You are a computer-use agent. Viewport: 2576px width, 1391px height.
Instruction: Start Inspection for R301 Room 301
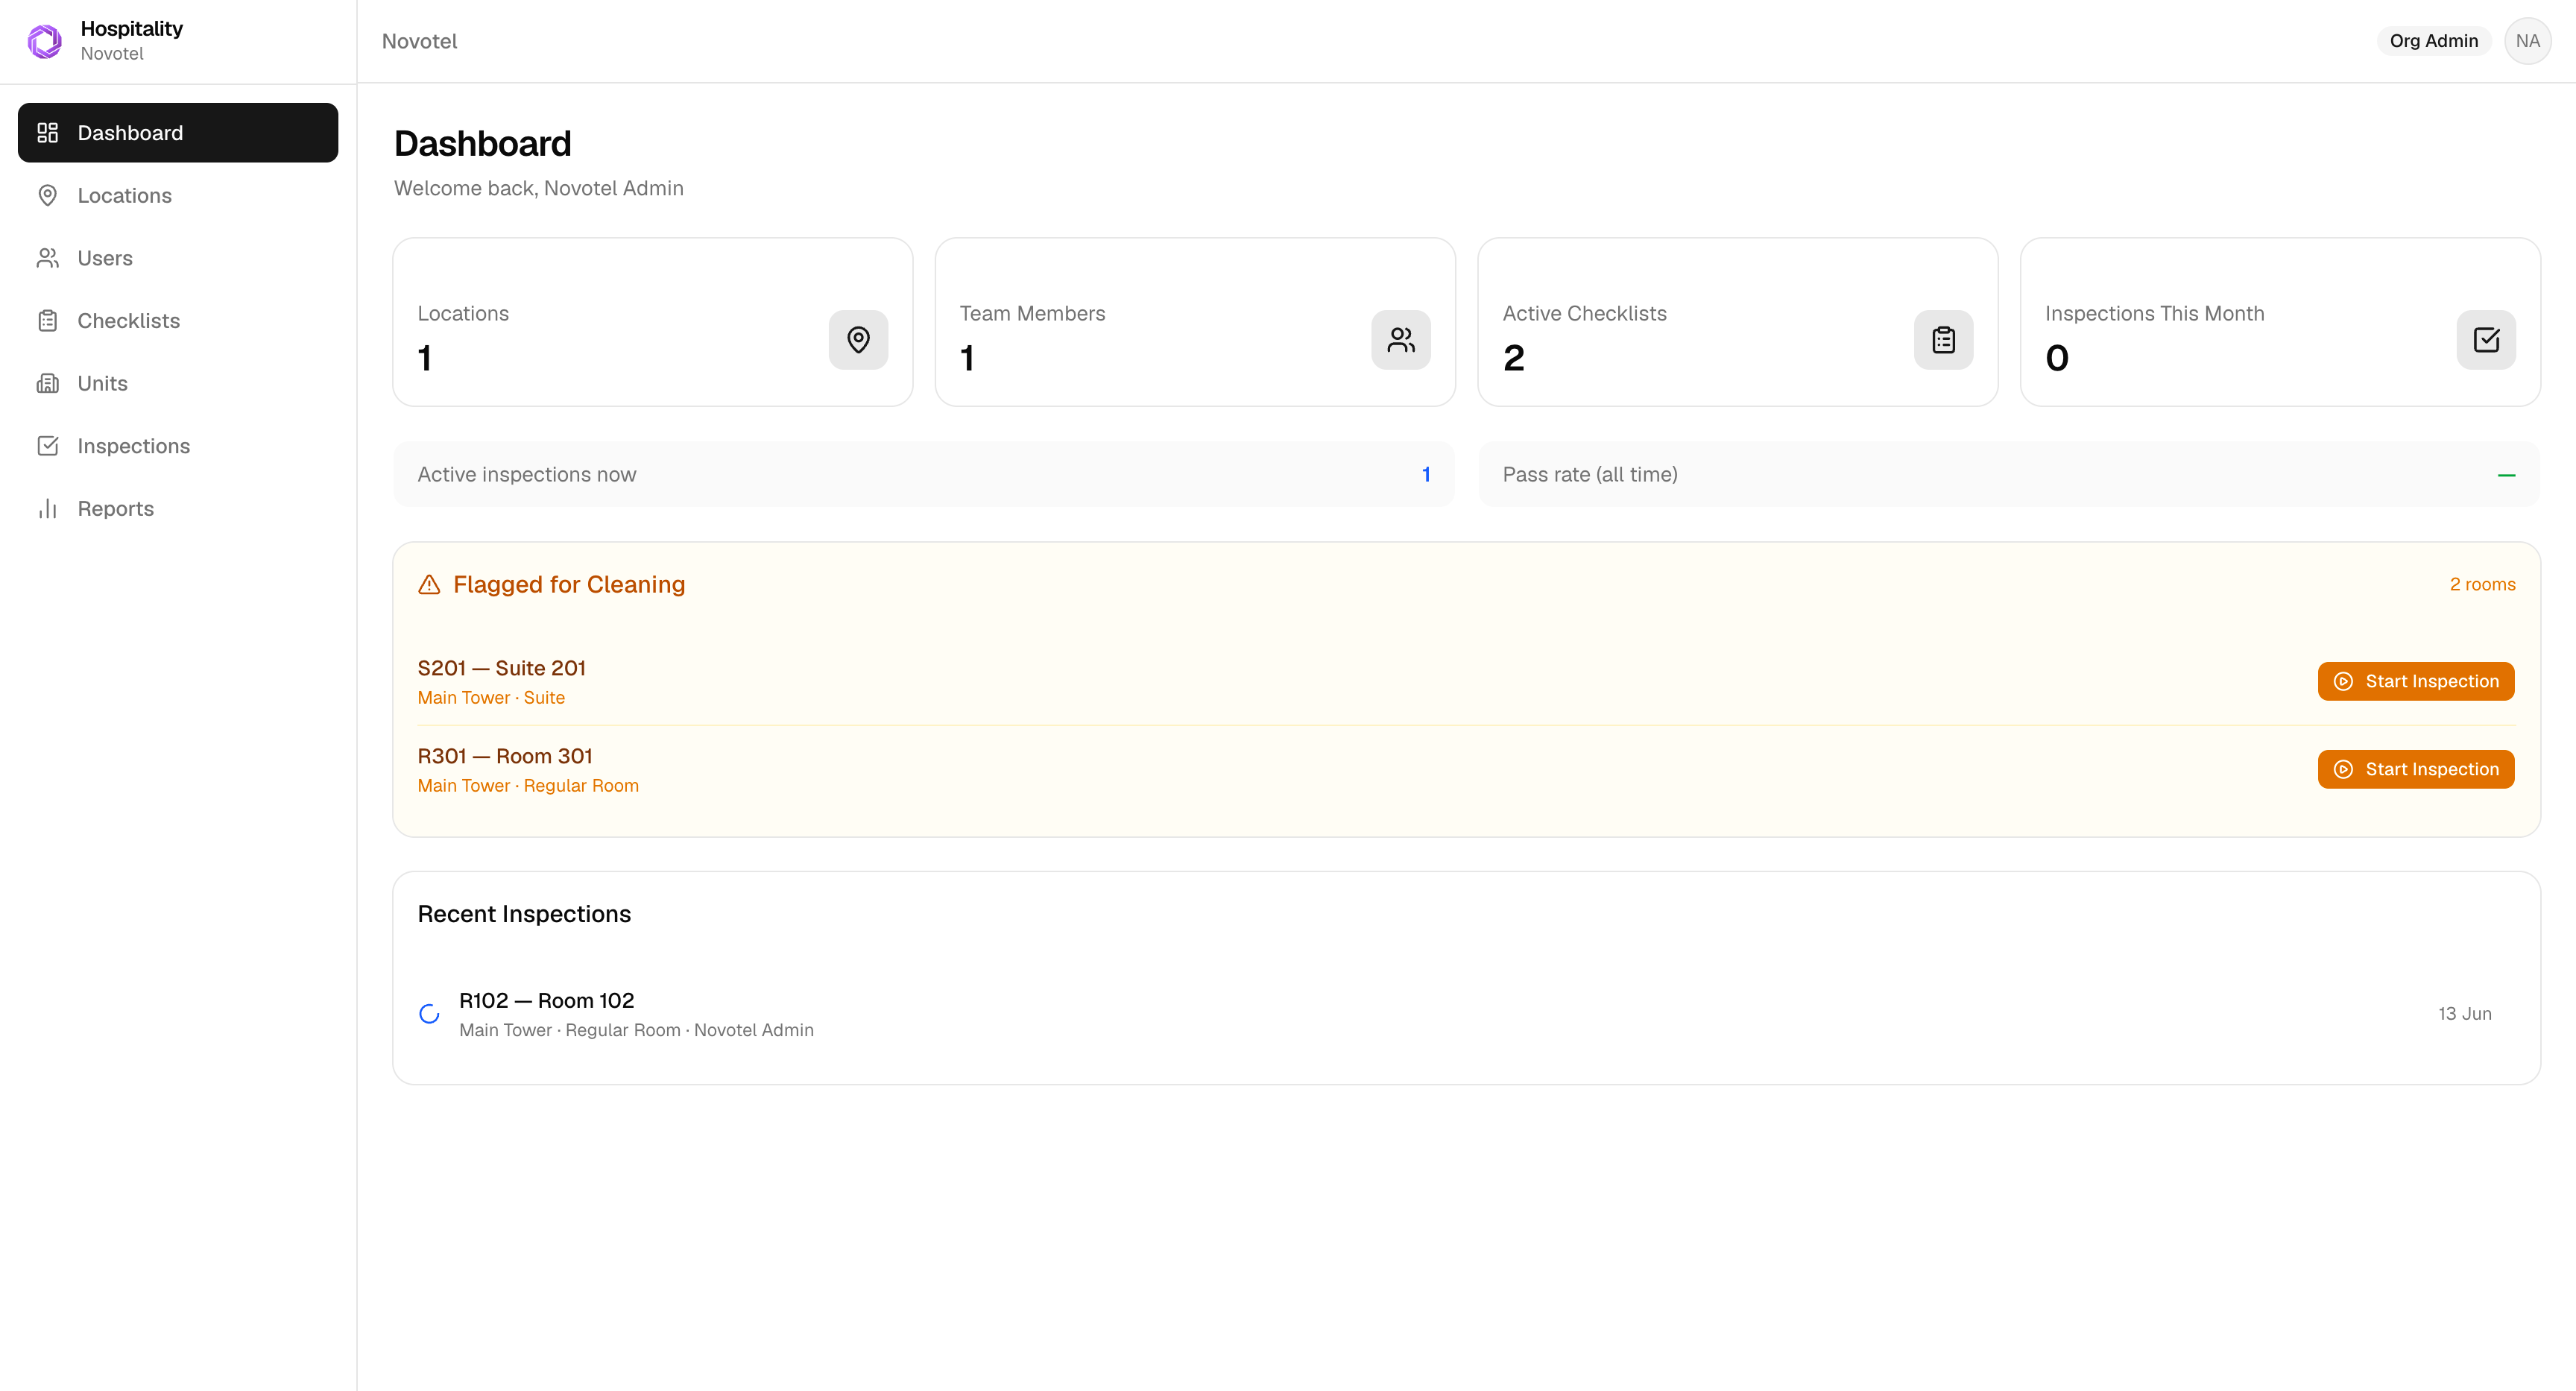(x=2416, y=769)
